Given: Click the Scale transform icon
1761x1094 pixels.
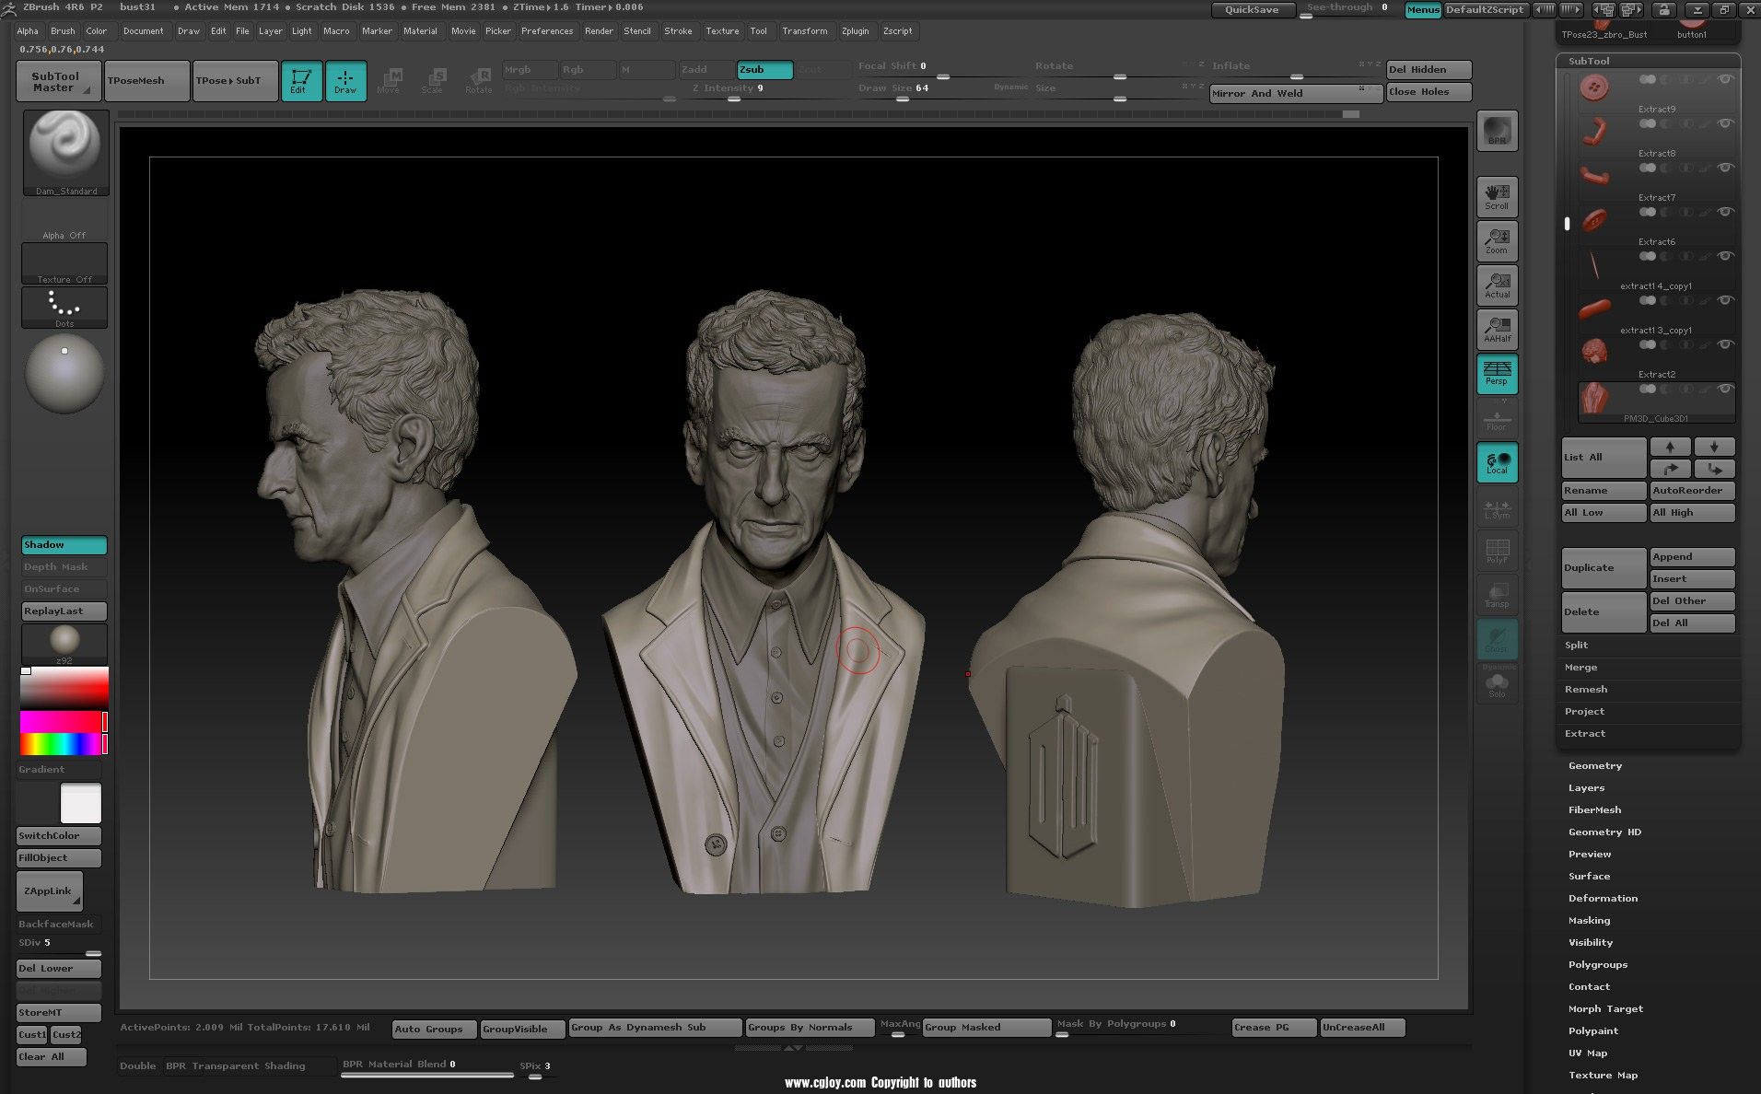Looking at the screenshot, I should (x=433, y=81).
